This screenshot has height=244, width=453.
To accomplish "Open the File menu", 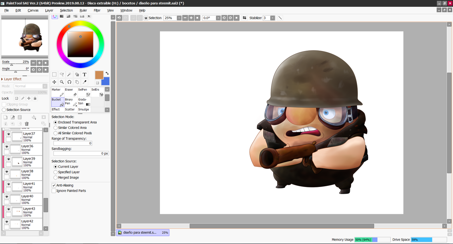I will tap(6, 10).
